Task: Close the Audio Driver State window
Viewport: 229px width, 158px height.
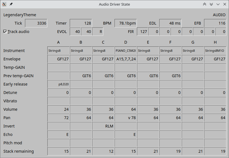Action: [x=225, y=4]
